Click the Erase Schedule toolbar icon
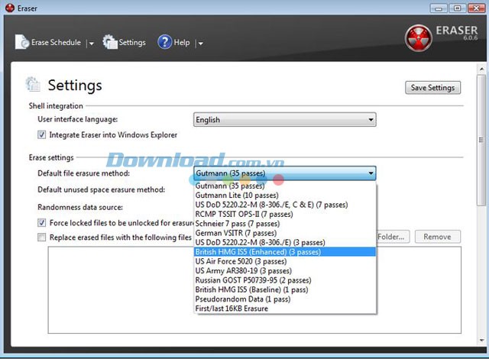 pos(21,43)
